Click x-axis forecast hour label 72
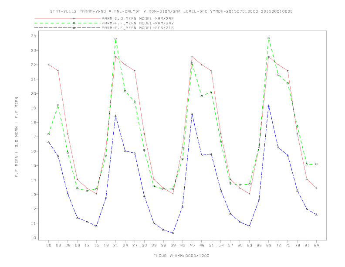 tap(278, 245)
